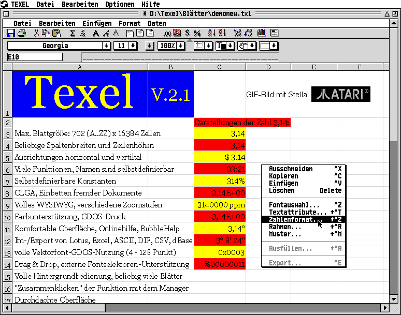Open Hilfe in the top menu bar

point(151,4)
